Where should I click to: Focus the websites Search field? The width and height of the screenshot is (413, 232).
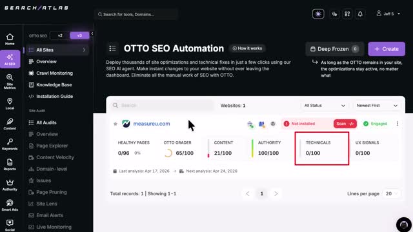[162, 106]
